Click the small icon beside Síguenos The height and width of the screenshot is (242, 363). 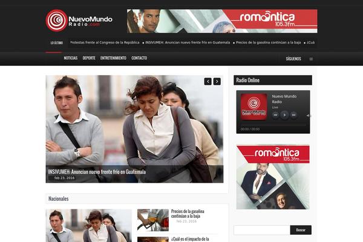pos(311,59)
